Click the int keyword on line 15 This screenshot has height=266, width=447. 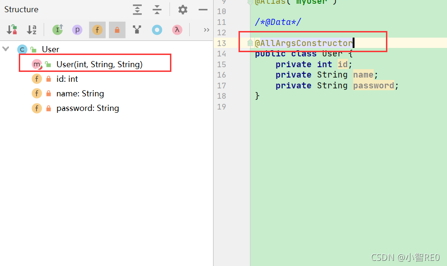point(324,64)
